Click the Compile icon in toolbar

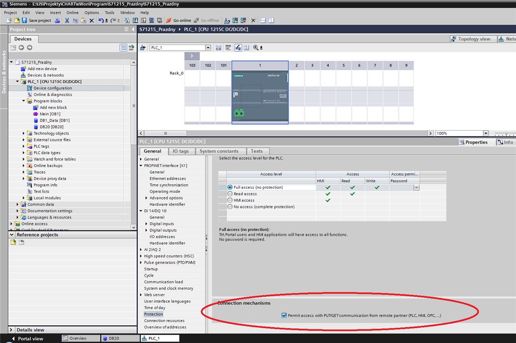pyautogui.click(x=127, y=20)
